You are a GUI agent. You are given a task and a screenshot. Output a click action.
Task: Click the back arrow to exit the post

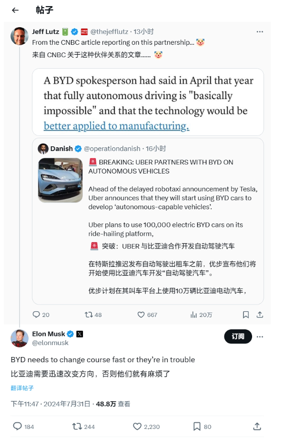(x=14, y=11)
